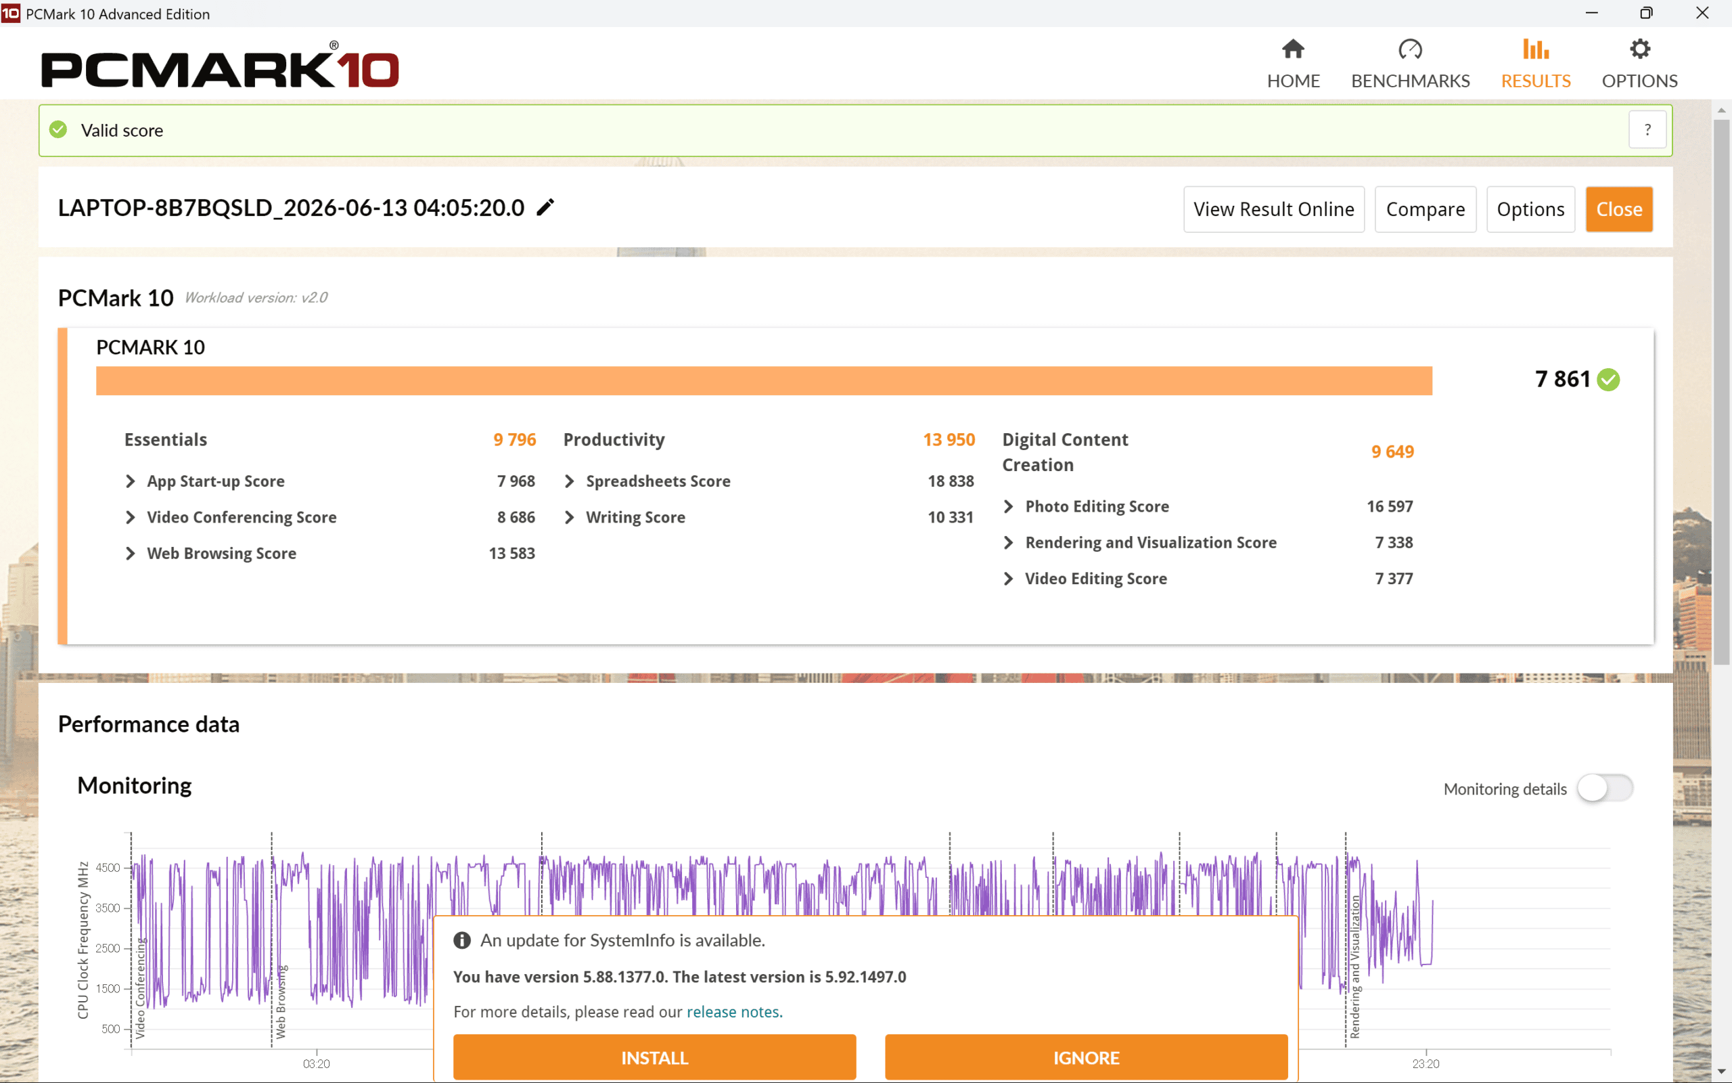The width and height of the screenshot is (1732, 1083).
Task: Click the question mark help icon
Action: point(1647,130)
